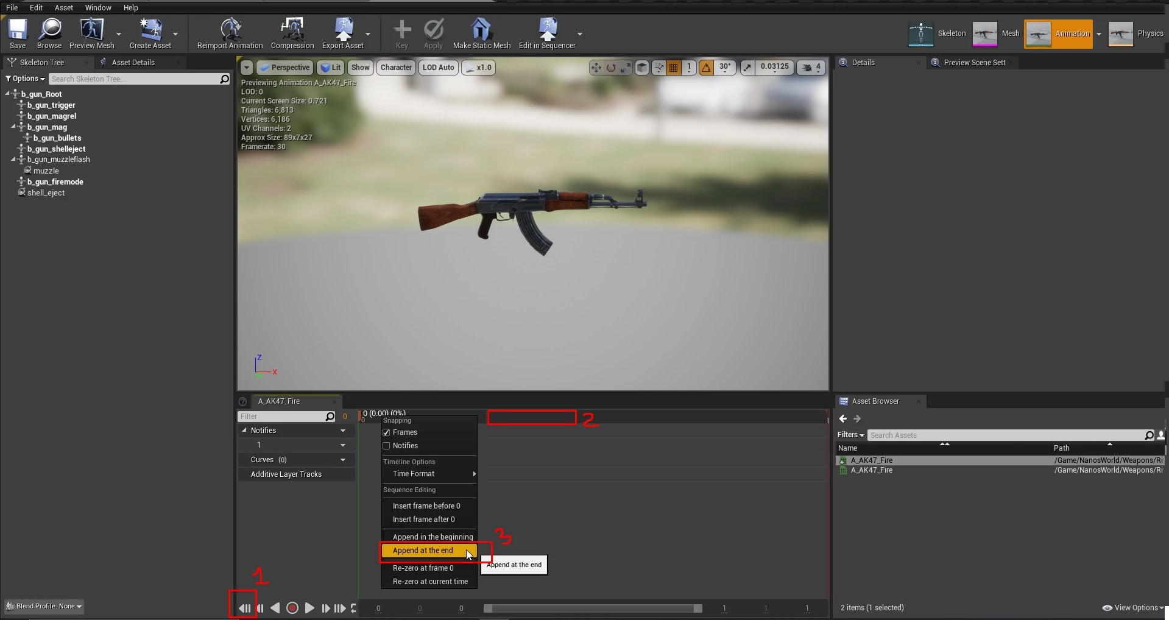Switch to Preview Scene Settings tab
Screen dimensions: 1169x620
974,63
